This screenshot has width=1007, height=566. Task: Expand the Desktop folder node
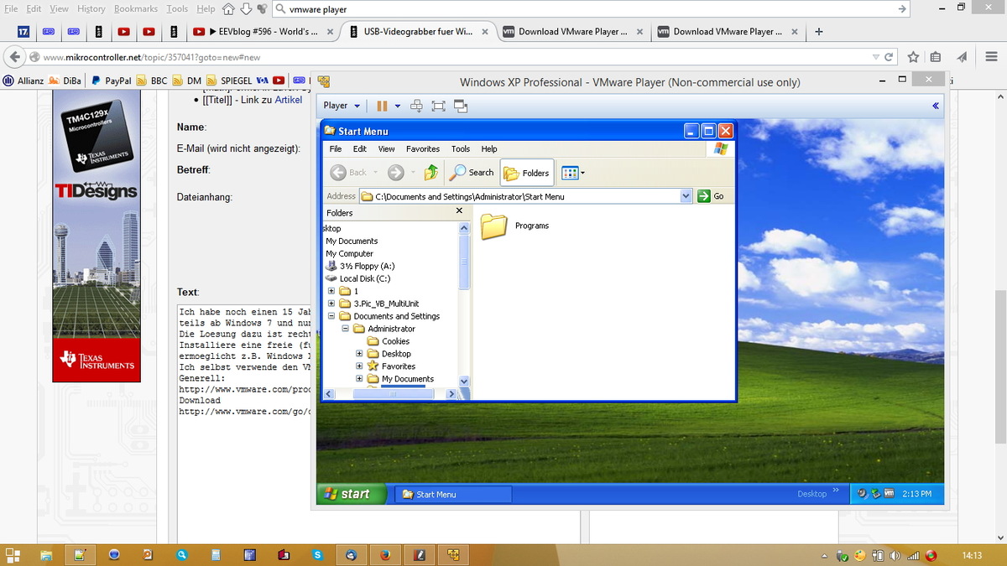(359, 354)
